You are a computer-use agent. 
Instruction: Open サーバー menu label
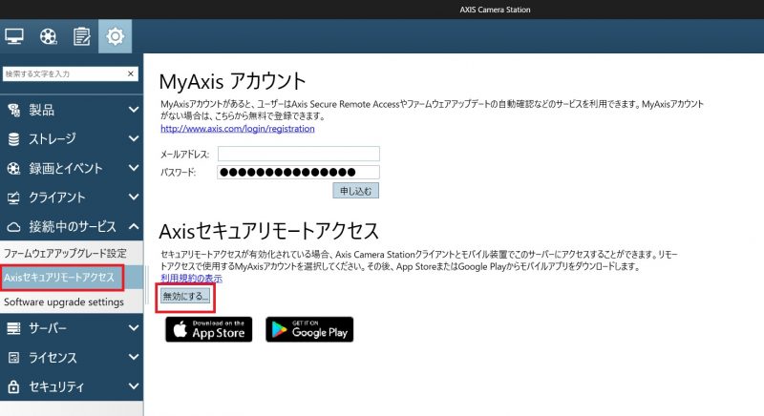point(47,328)
